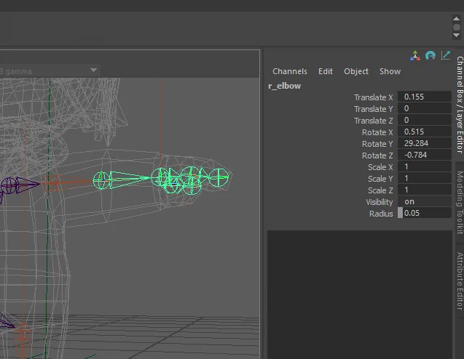Image resolution: width=464 pixels, height=359 pixels.
Task: Select the Channel Box / Layer Editor tab
Action: coord(460,104)
